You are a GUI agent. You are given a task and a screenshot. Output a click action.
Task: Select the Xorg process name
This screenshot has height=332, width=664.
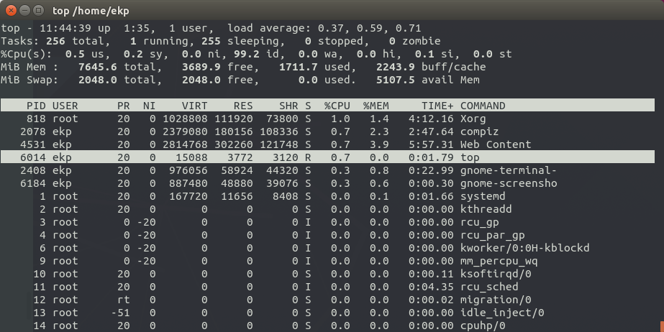click(473, 119)
